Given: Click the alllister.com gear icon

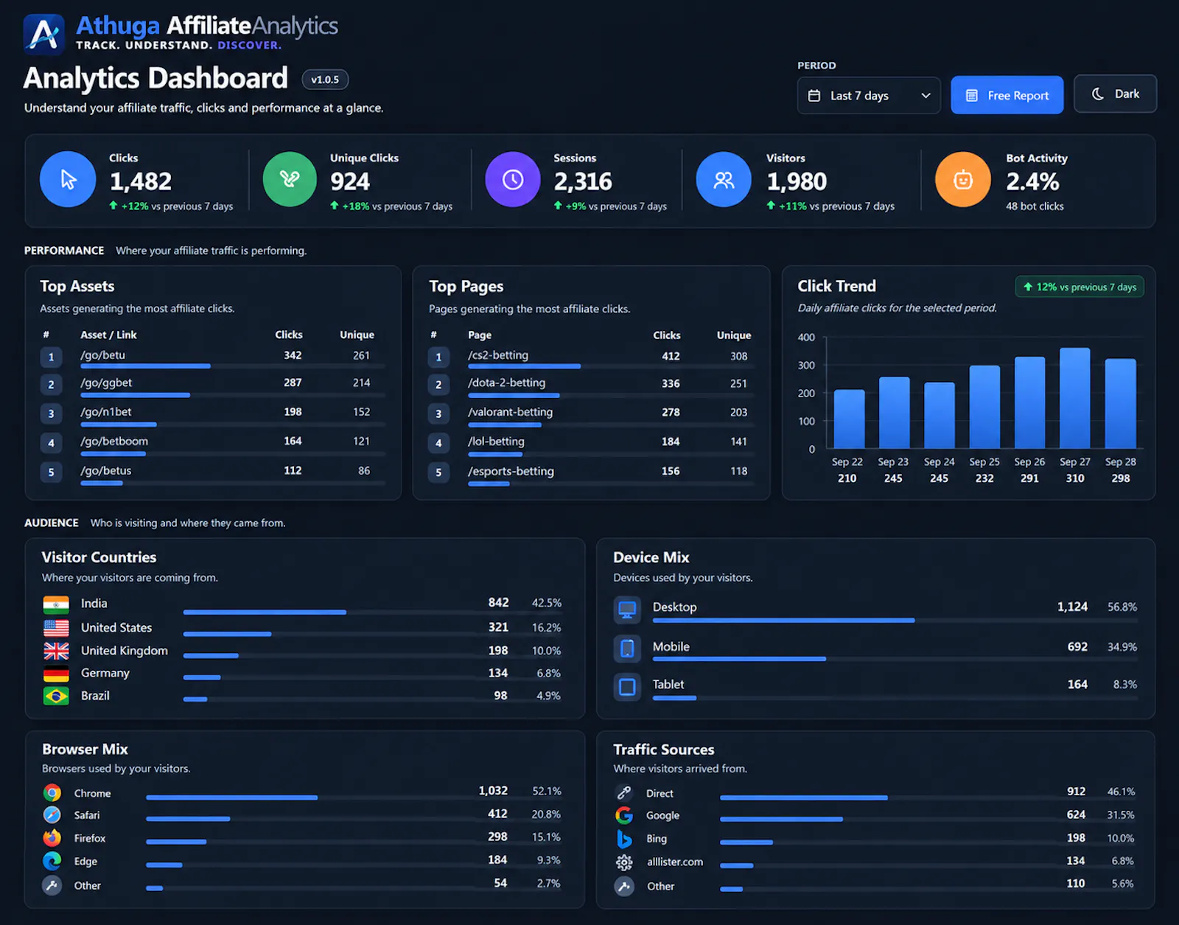Looking at the screenshot, I should 624,862.
